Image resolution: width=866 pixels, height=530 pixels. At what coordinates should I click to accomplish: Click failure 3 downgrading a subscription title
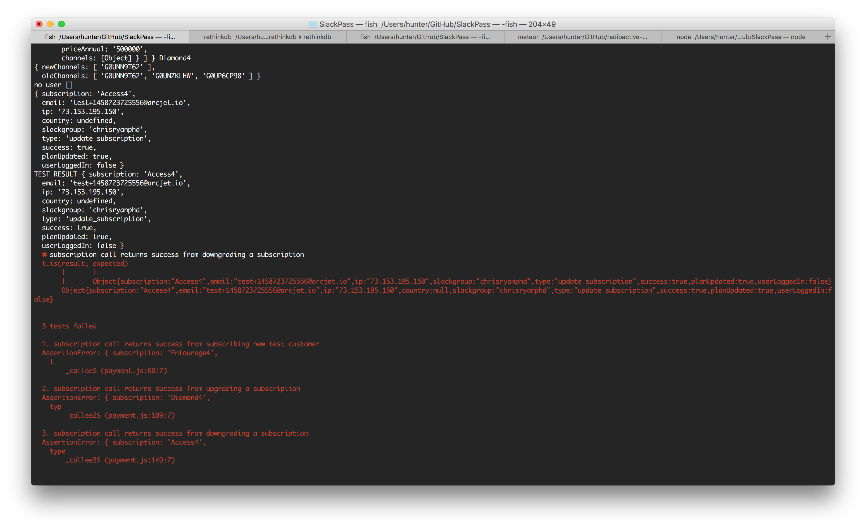tap(175, 433)
